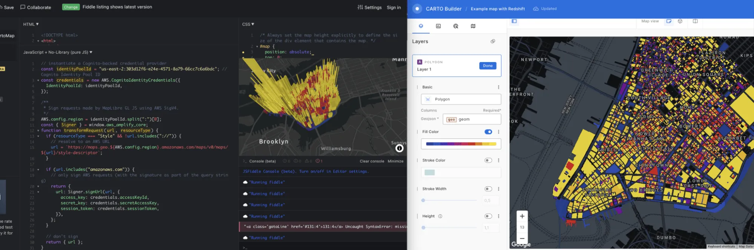The height and width of the screenshot is (250, 754).
Task: Zoom in on the map
Action: tap(522, 216)
